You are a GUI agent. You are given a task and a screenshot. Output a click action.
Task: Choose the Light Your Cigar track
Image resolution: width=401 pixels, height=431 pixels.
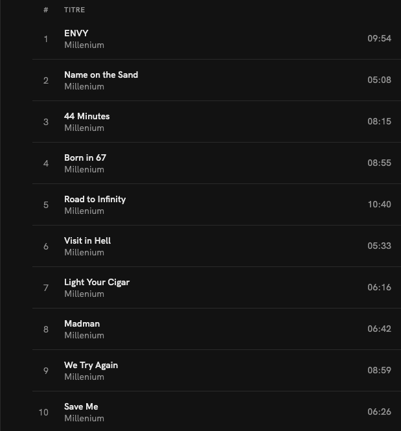point(97,282)
